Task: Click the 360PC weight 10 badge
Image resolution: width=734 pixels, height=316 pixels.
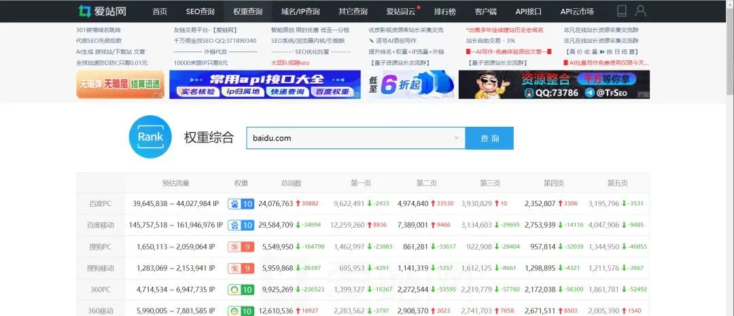Action: [241, 290]
